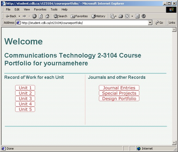Open the Edit menu

coord(17,9)
